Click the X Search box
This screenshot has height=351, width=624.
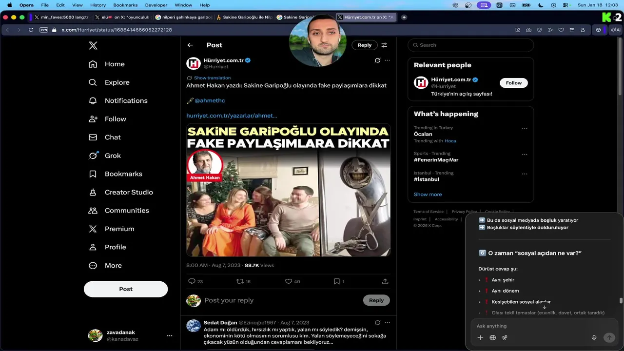tap(470, 45)
